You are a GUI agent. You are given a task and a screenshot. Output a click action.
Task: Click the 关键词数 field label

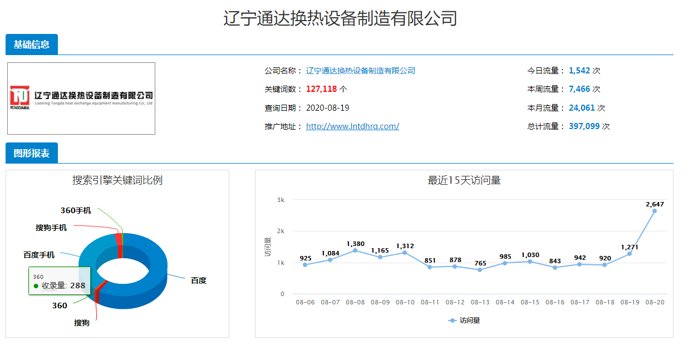(283, 89)
